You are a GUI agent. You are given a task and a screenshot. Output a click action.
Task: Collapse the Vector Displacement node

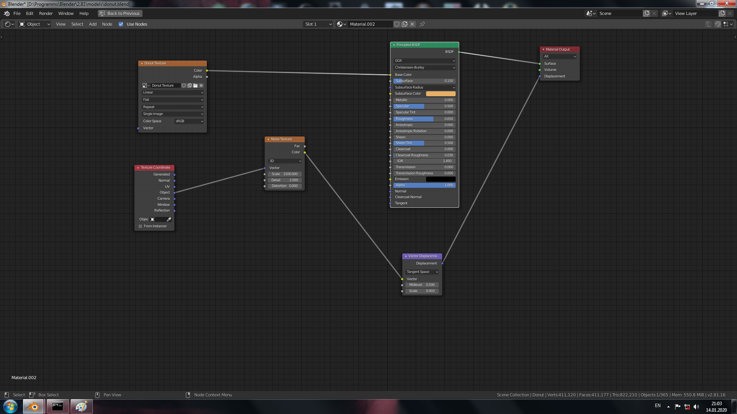pos(406,256)
